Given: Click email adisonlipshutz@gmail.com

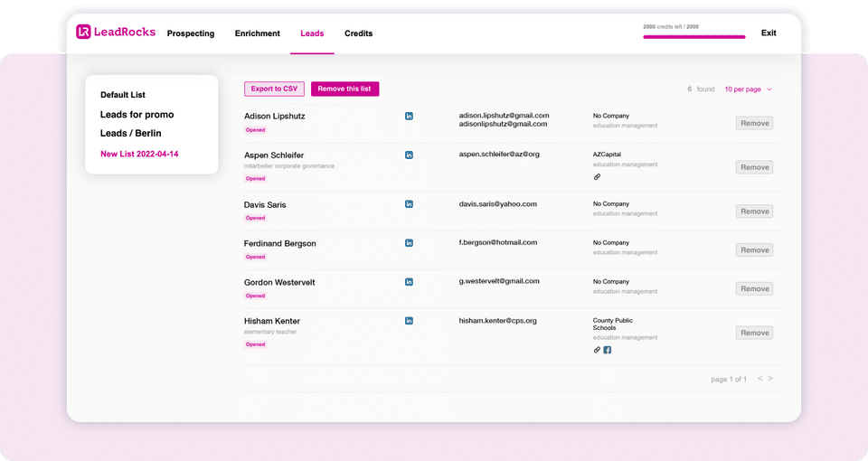Looking at the screenshot, I should 503,124.
